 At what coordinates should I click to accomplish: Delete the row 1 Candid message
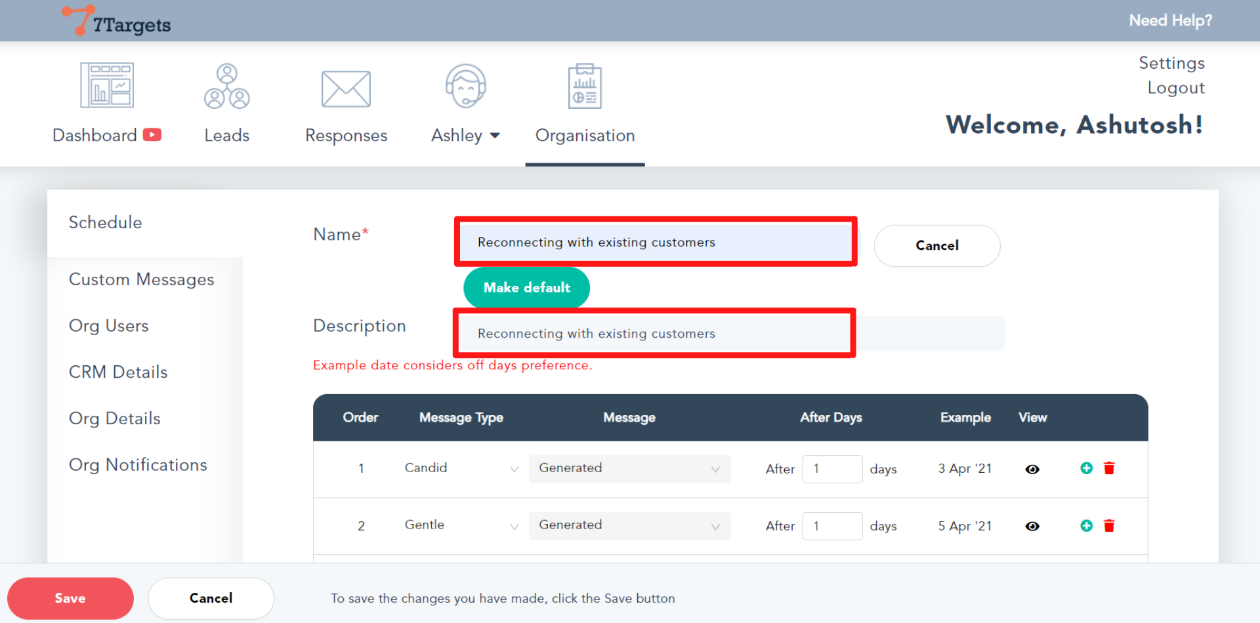(x=1109, y=468)
